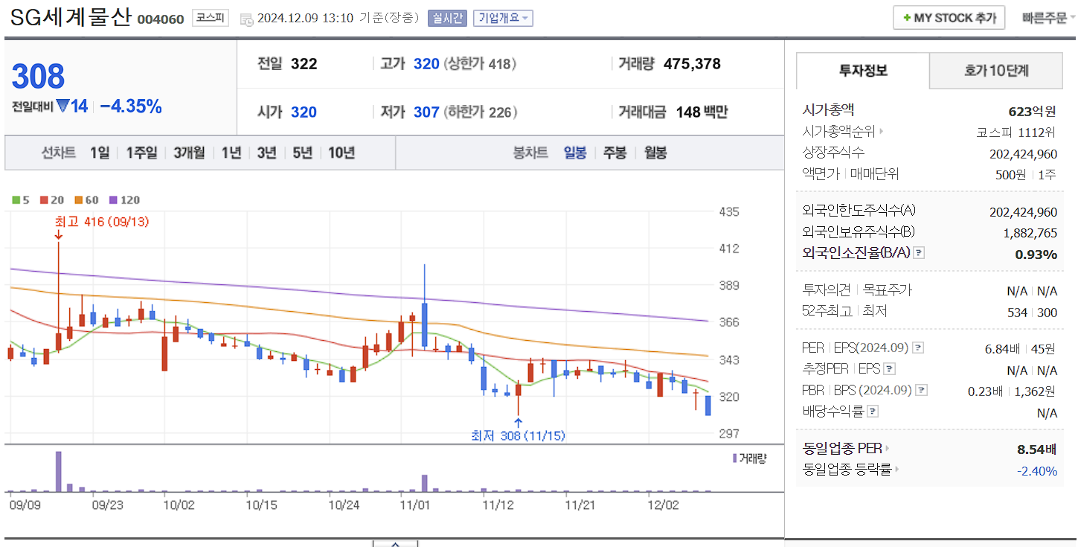Open the 동일업종 PER link

pos(841,448)
